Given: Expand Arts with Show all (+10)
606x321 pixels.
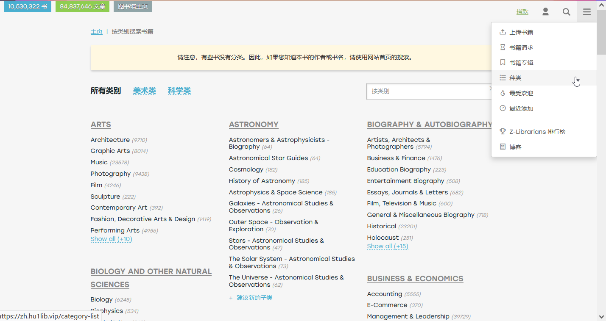Looking at the screenshot, I should [111, 239].
